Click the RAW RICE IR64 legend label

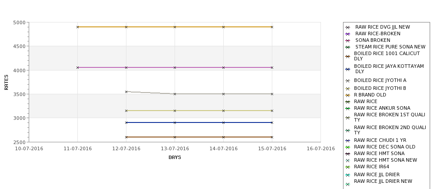tap(371, 167)
